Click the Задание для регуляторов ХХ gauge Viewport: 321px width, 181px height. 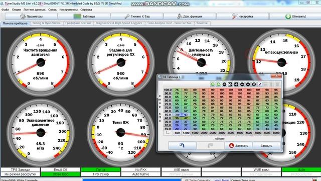120,62
